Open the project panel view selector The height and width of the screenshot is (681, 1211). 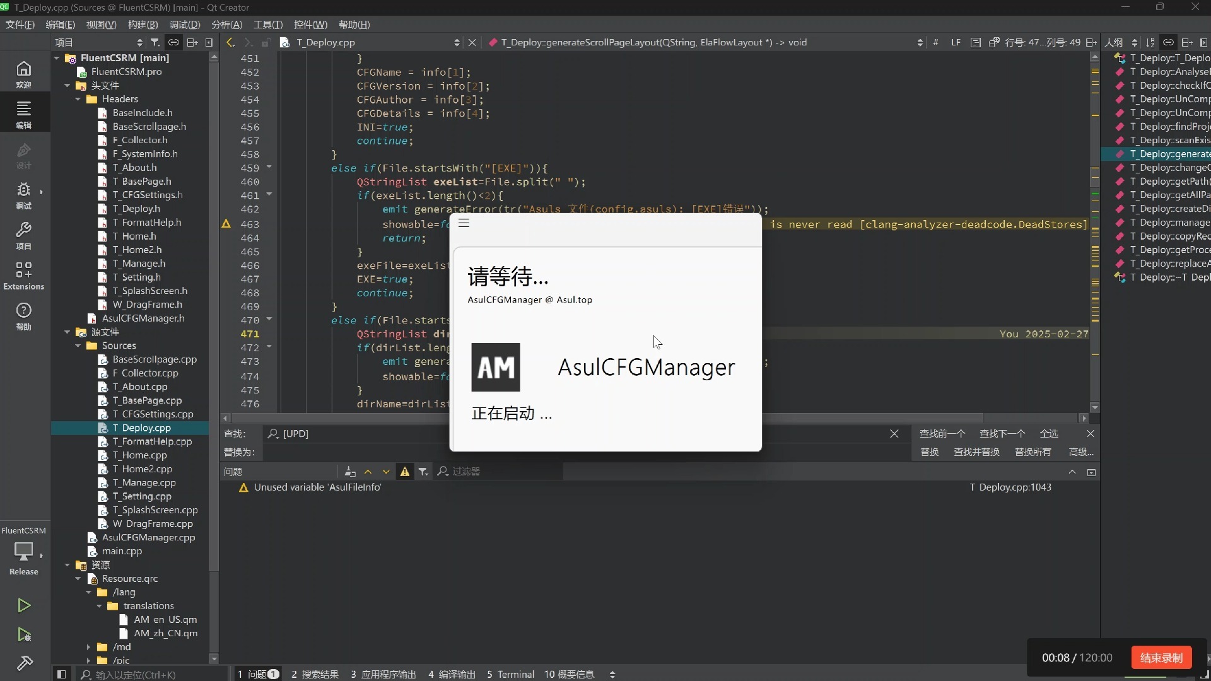[x=99, y=42]
